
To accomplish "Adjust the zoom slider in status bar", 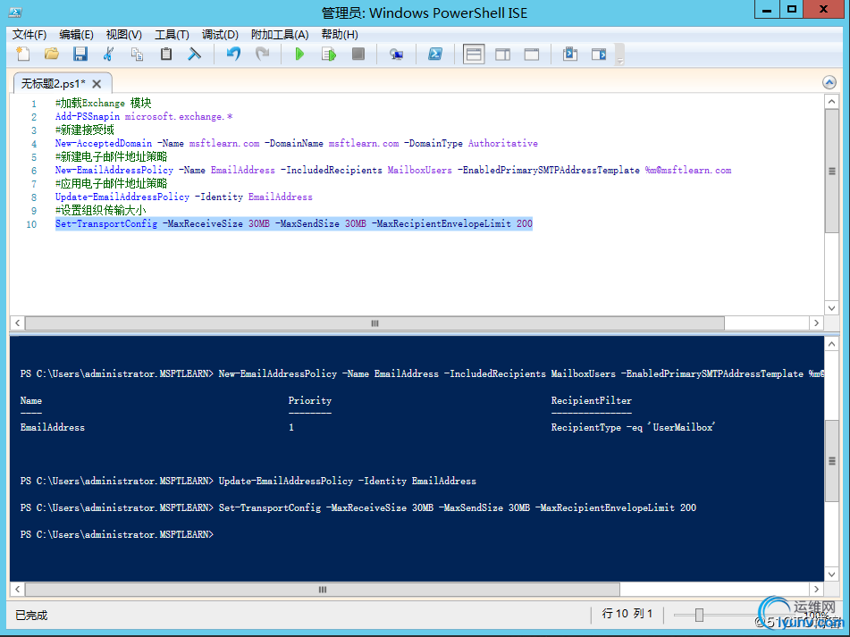I will point(699,615).
